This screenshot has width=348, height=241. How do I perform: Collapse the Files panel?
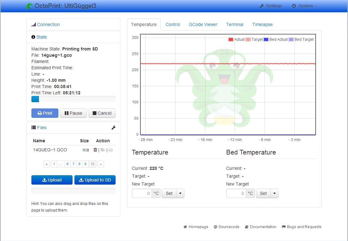pyautogui.click(x=42, y=128)
